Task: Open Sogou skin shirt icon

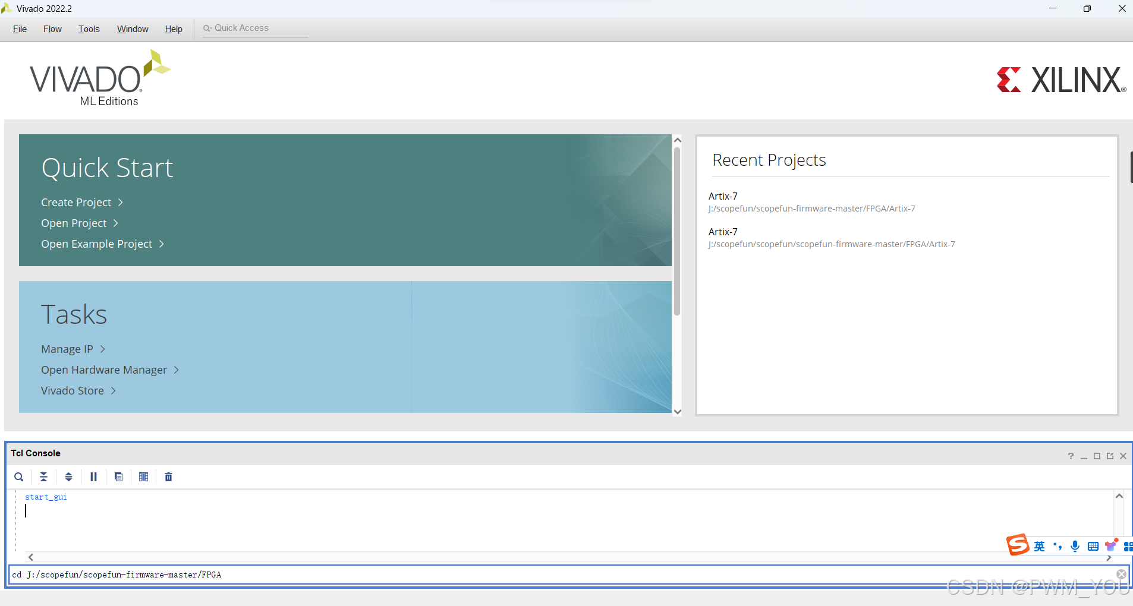Action: [1111, 545]
